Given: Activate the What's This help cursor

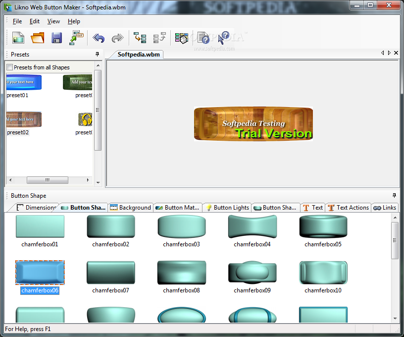Looking at the screenshot, I should (x=223, y=38).
